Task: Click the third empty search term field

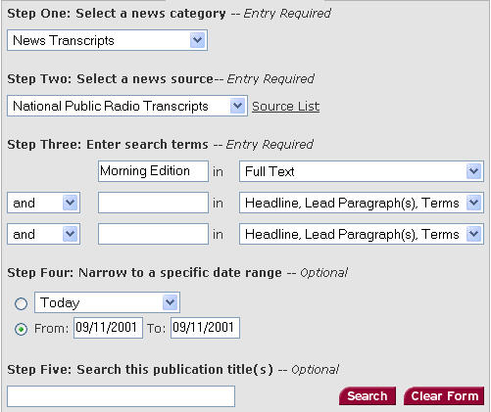Action: coord(153,234)
